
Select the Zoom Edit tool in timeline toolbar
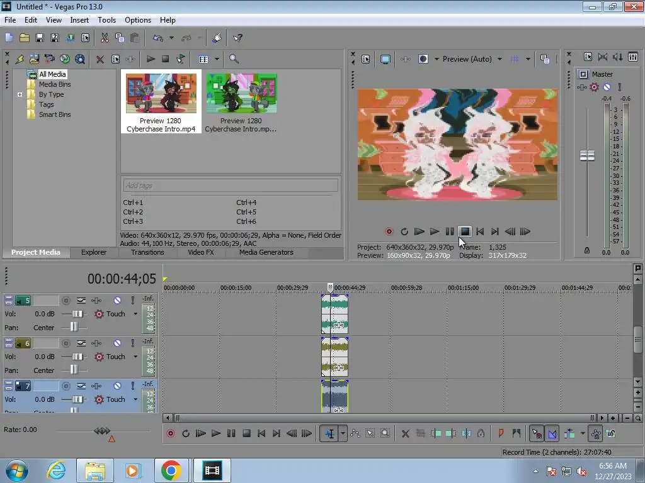click(x=385, y=434)
